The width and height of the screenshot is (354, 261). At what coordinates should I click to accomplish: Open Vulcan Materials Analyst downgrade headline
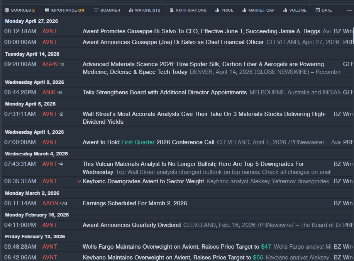pyautogui.click(x=193, y=168)
